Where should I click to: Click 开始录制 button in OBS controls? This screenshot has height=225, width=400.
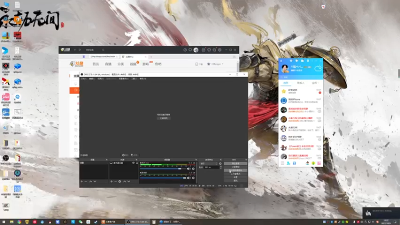[x=235, y=167]
